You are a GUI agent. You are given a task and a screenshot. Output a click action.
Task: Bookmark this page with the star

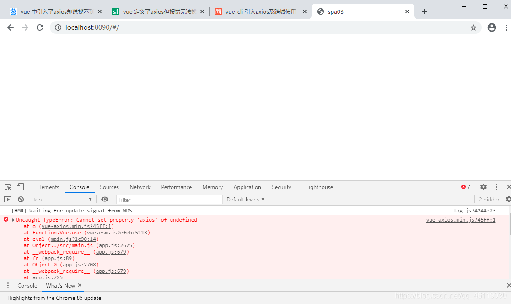473,27
